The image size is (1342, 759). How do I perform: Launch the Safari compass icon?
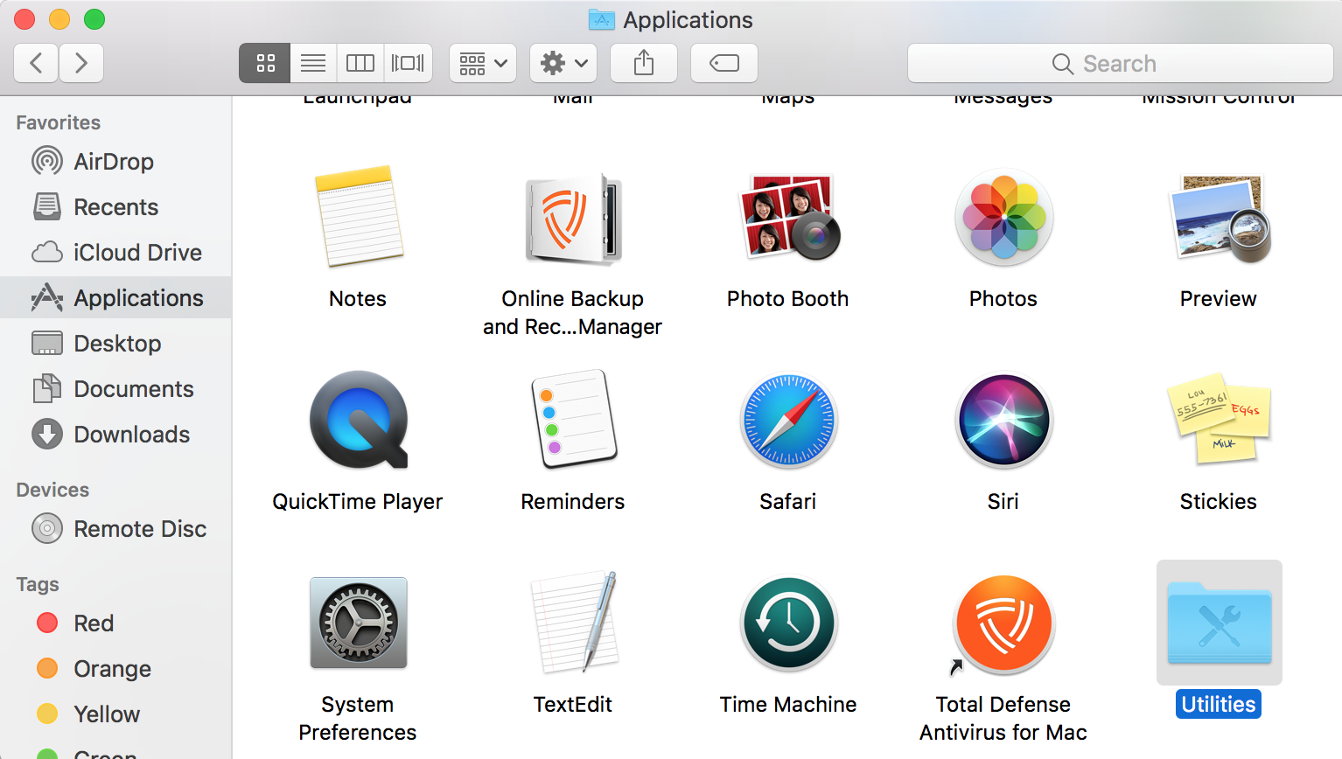(x=788, y=421)
